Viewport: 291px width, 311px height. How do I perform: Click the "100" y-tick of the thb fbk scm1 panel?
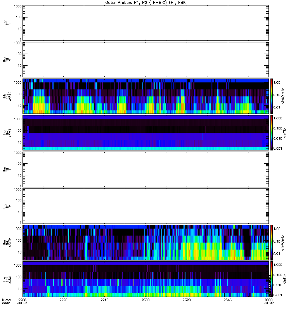coord(19,131)
